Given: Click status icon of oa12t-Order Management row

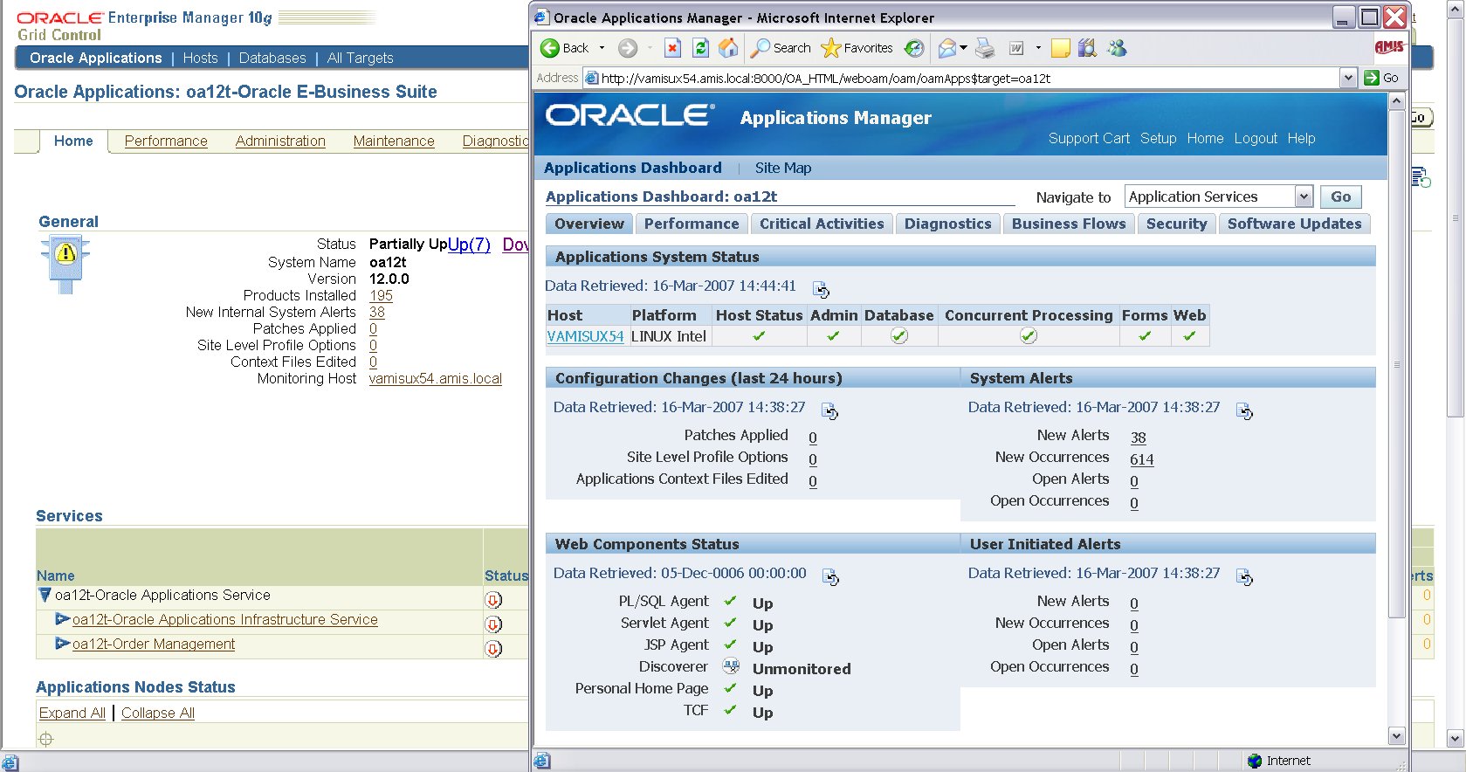Looking at the screenshot, I should click(x=493, y=649).
